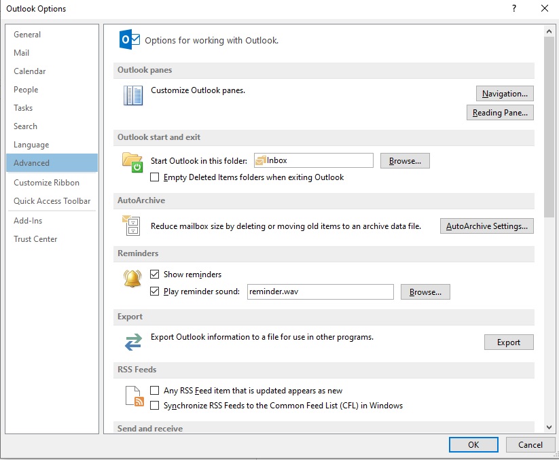
Task: Confirm changes with the OK button
Action: coord(473,444)
